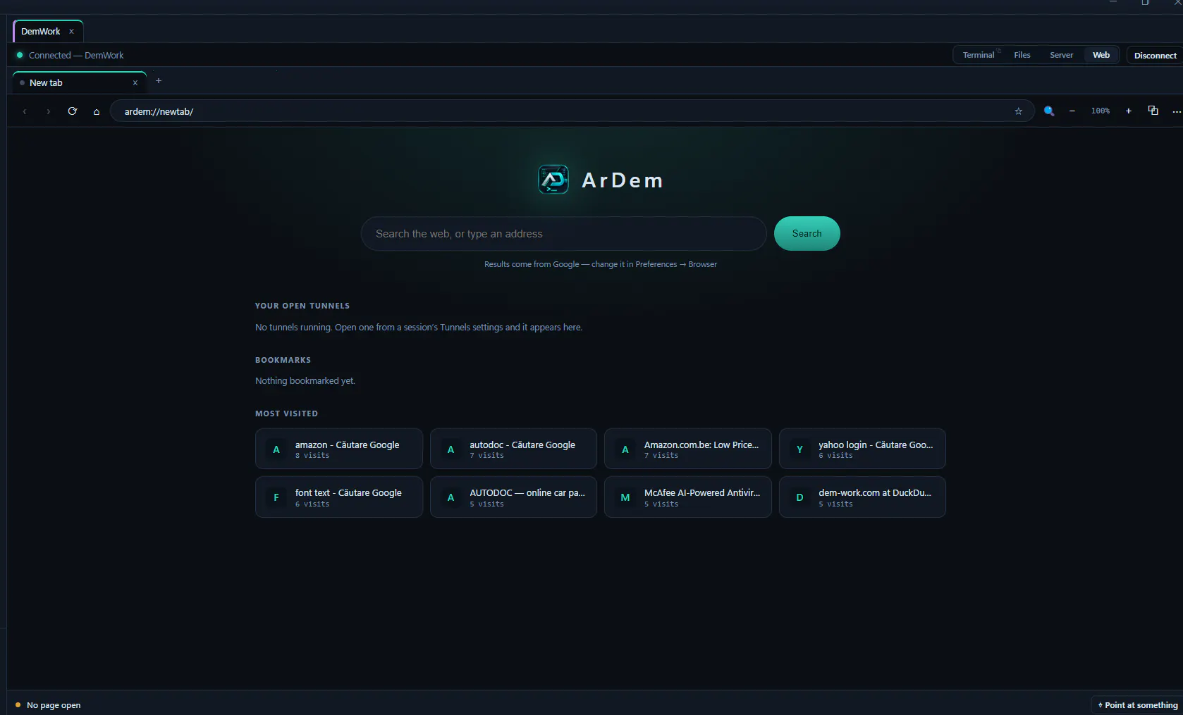
Task: Click the Most Visited section heading
Action: pos(286,414)
